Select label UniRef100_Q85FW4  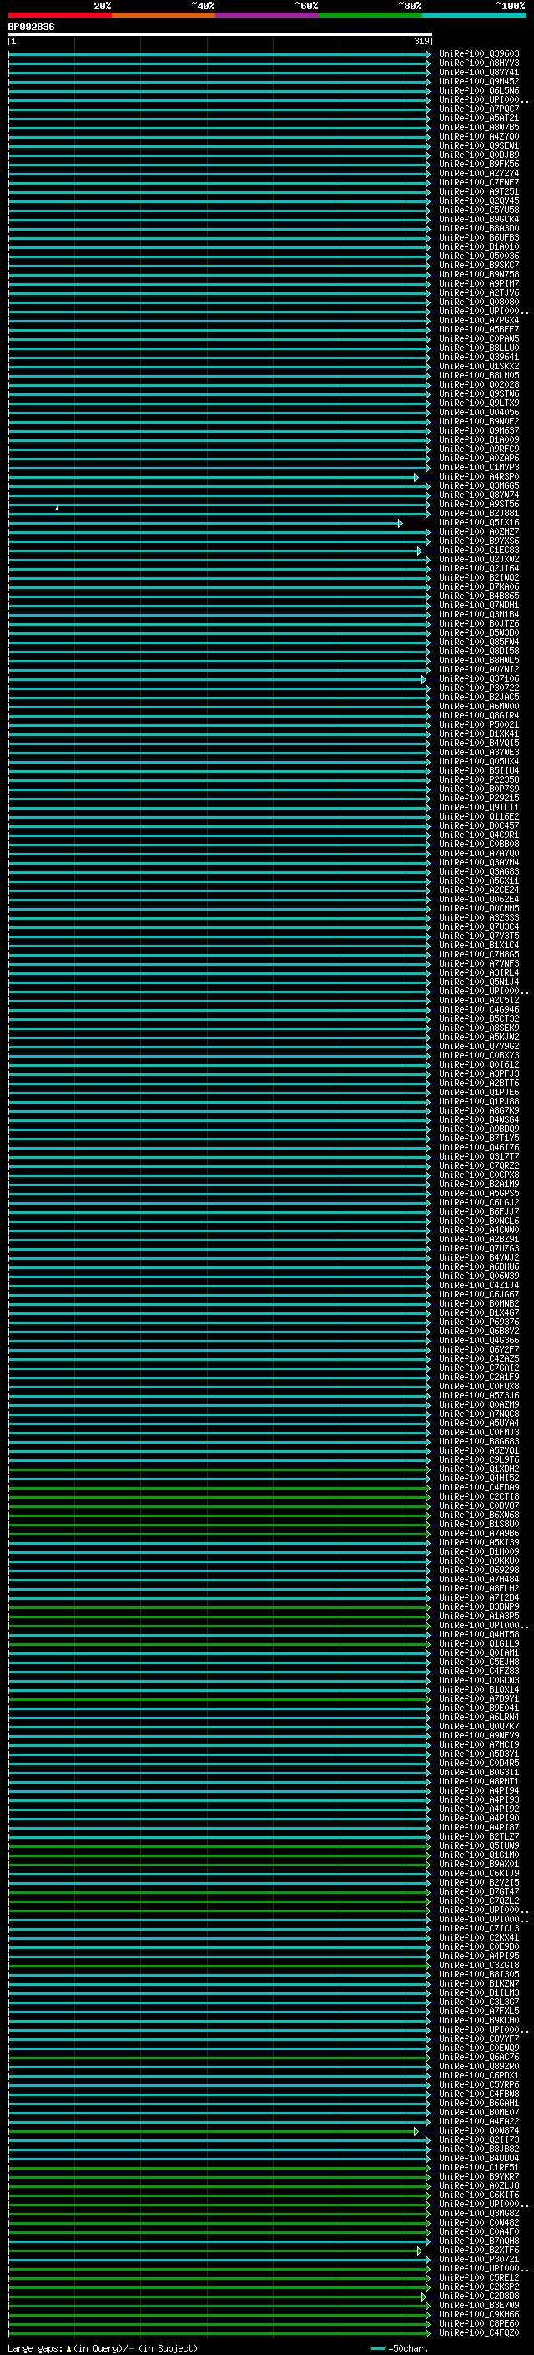click(x=479, y=642)
